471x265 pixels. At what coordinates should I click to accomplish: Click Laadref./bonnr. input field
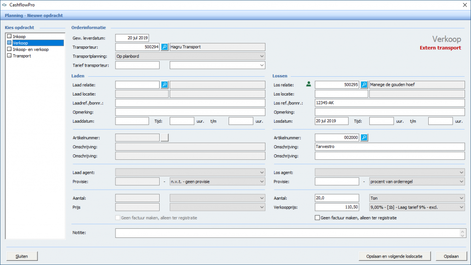[x=190, y=103]
